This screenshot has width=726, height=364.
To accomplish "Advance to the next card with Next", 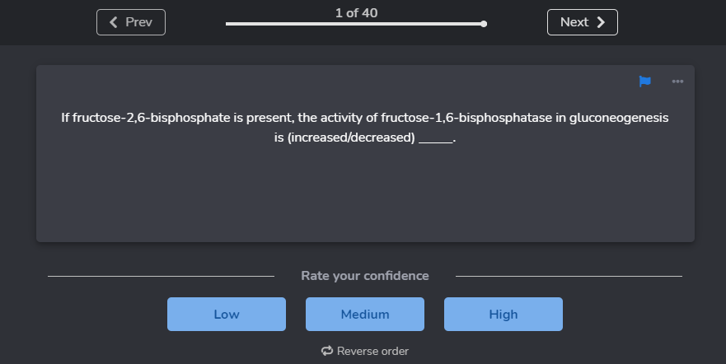I will click(582, 22).
